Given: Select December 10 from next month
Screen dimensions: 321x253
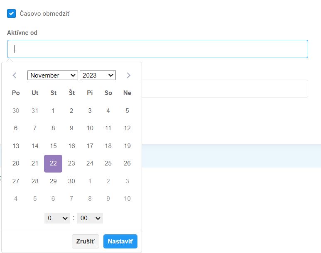Looking at the screenshot, I should coord(127,199).
